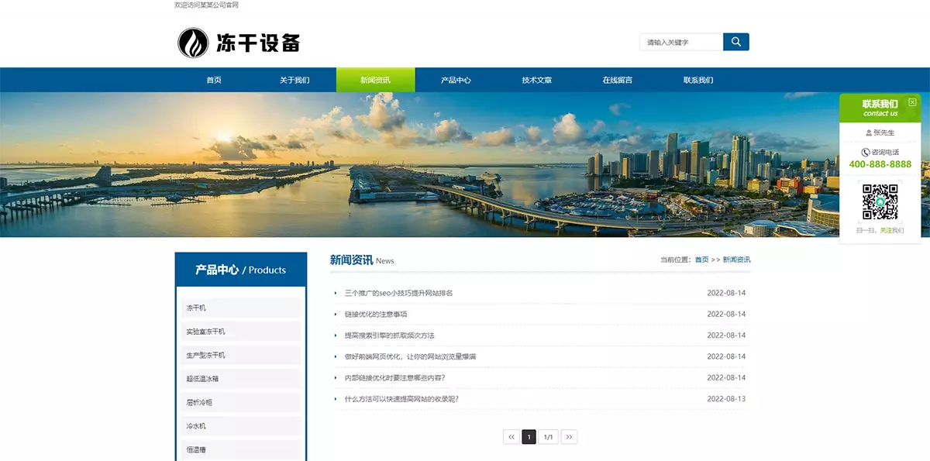
Task: Open article 三个推广的seo小技巧提升网站排名
Action: click(398, 293)
